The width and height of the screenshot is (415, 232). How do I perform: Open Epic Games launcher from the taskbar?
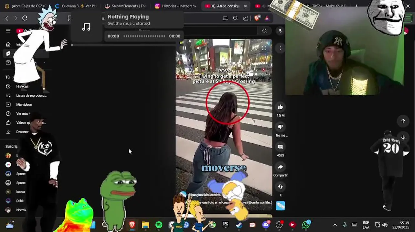coord(226,225)
